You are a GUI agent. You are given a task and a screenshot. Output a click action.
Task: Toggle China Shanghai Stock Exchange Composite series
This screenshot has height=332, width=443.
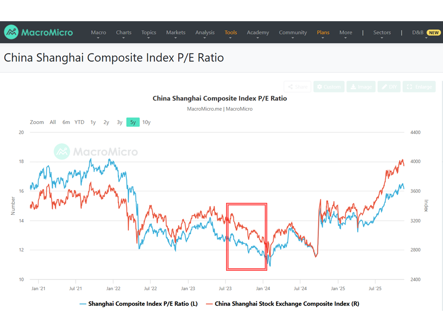tap(282, 304)
